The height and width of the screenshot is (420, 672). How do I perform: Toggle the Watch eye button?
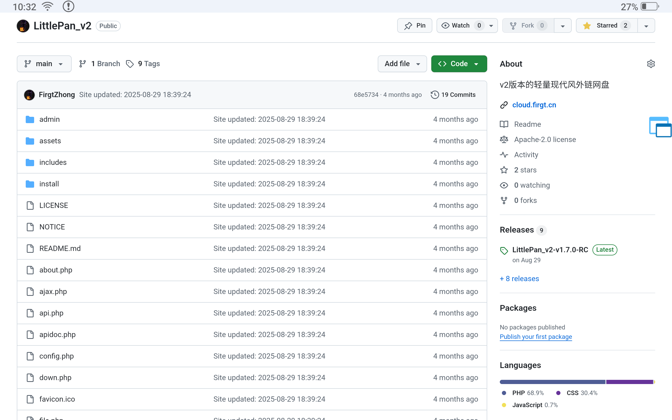tap(461, 25)
